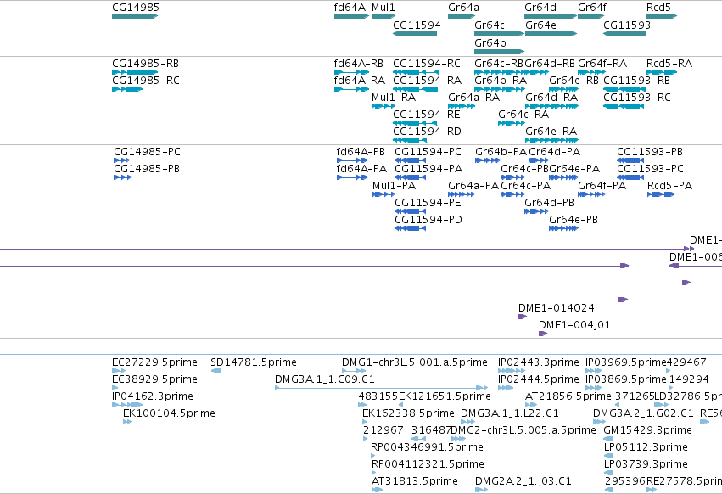Select EST GM15429.3prime

click(607, 439)
